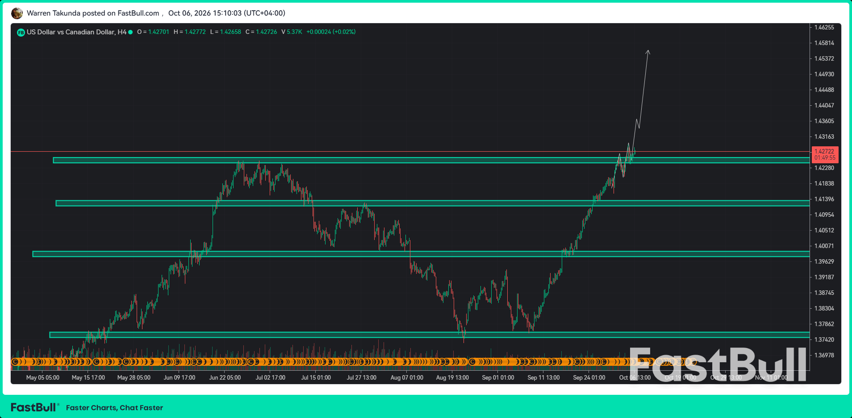Click the Aug 07 01:00 time axis label

click(x=407, y=377)
